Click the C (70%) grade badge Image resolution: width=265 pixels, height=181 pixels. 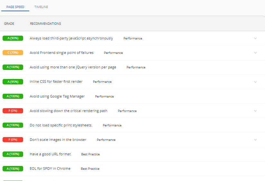13,53
